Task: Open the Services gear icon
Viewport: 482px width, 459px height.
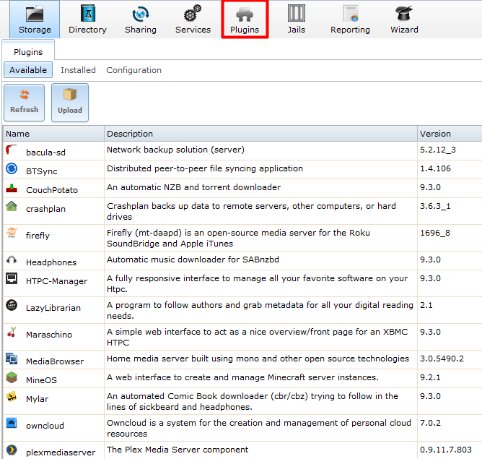Action: tap(193, 14)
